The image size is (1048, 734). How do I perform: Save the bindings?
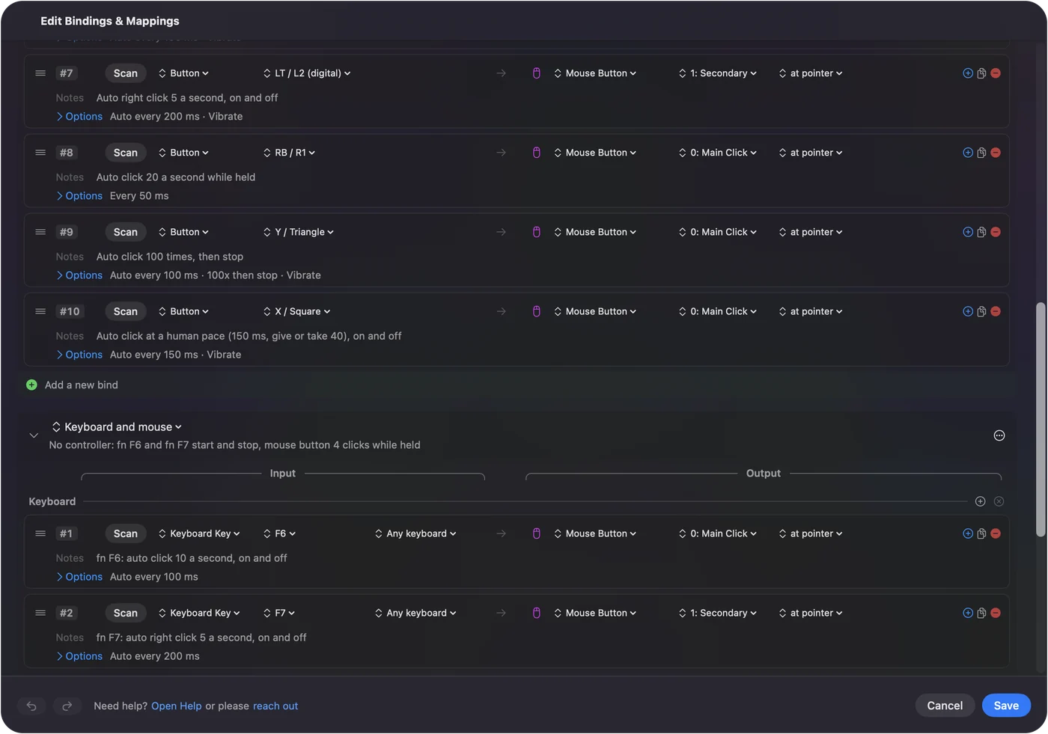pyautogui.click(x=1006, y=706)
